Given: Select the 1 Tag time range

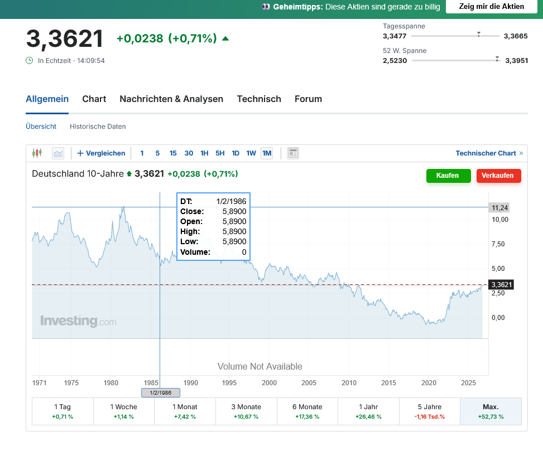Looking at the screenshot, I should pyautogui.click(x=63, y=411).
